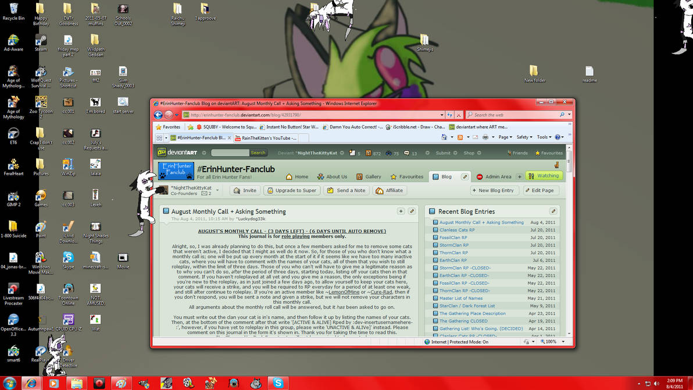Open the IE Help question-mark icon

coord(558,137)
